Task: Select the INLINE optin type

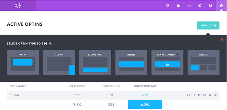Action: (131, 62)
